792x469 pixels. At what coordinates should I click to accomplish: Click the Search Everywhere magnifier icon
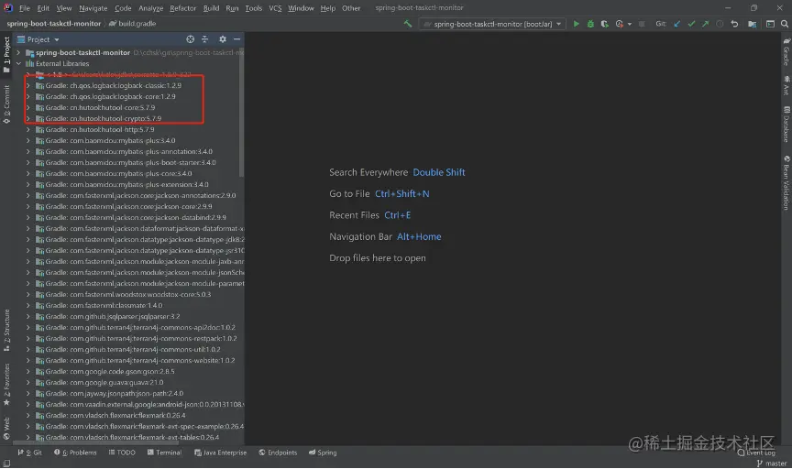pyautogui.click(x=785, y=24)
